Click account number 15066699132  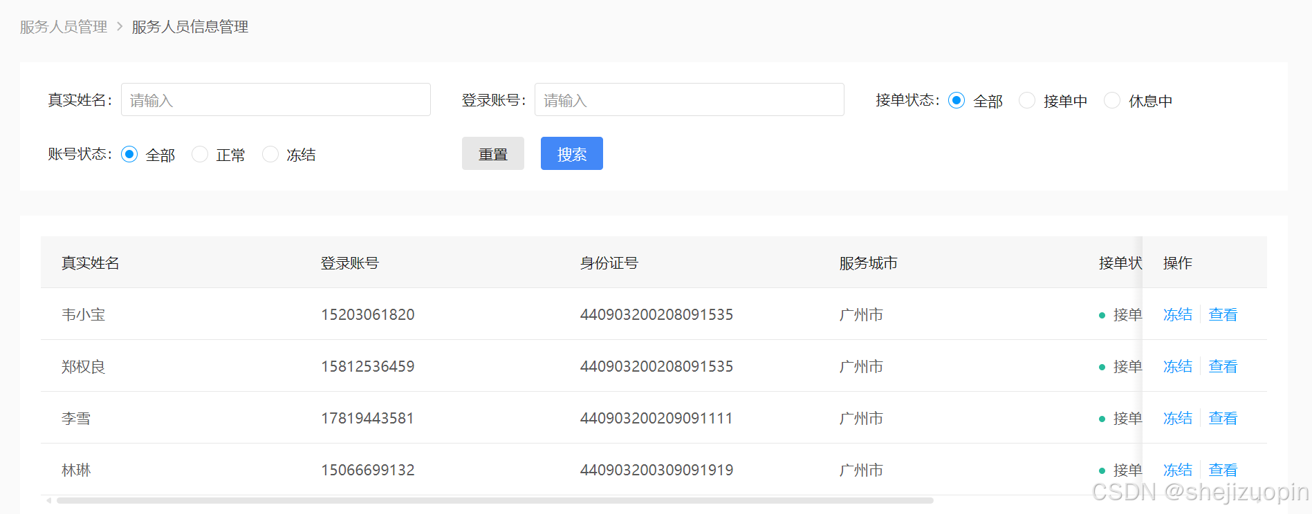tap(368, 470)
